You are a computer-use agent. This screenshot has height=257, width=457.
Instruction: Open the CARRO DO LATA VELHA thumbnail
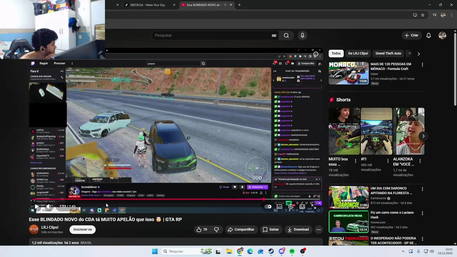(348, 222)
